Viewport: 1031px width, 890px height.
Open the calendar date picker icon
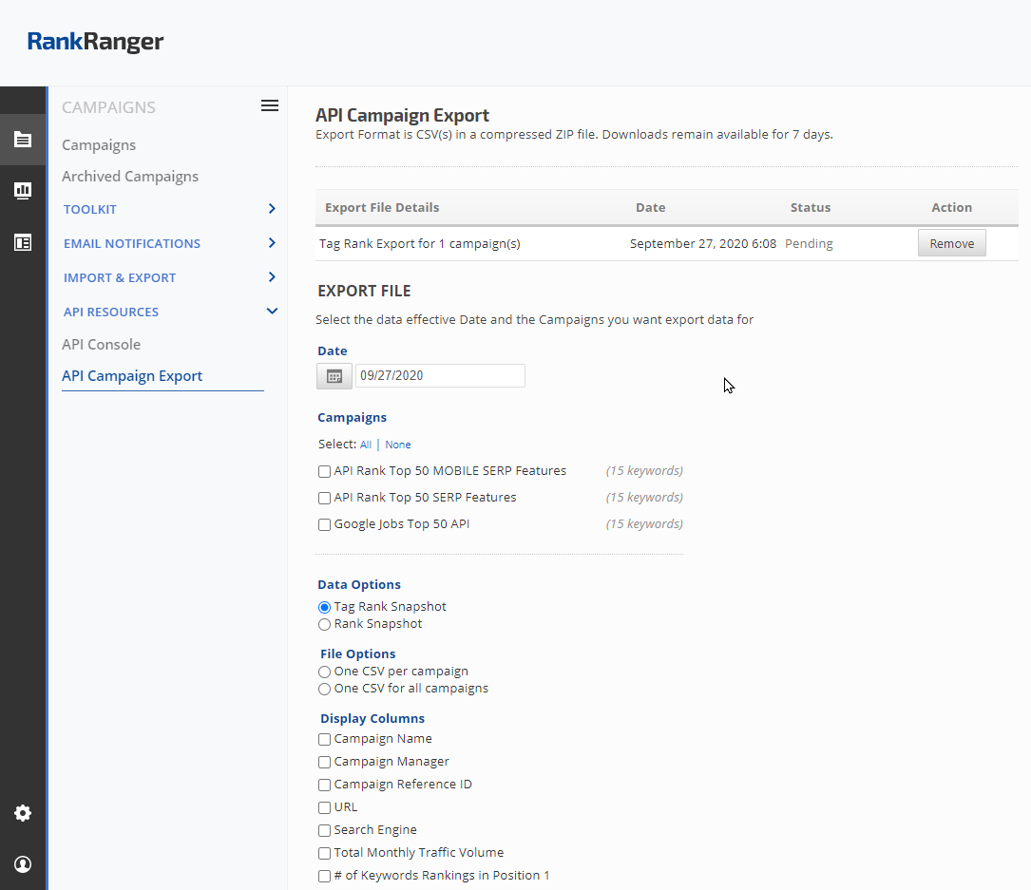pyautogui.click(x=334, y=376)
